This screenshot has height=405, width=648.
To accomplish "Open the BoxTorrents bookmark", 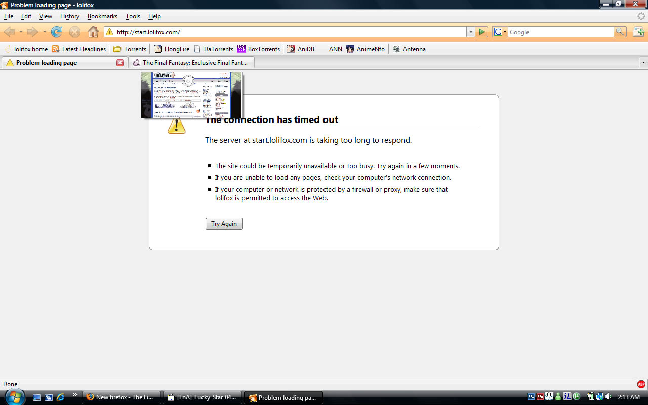I will coord(259,49).
